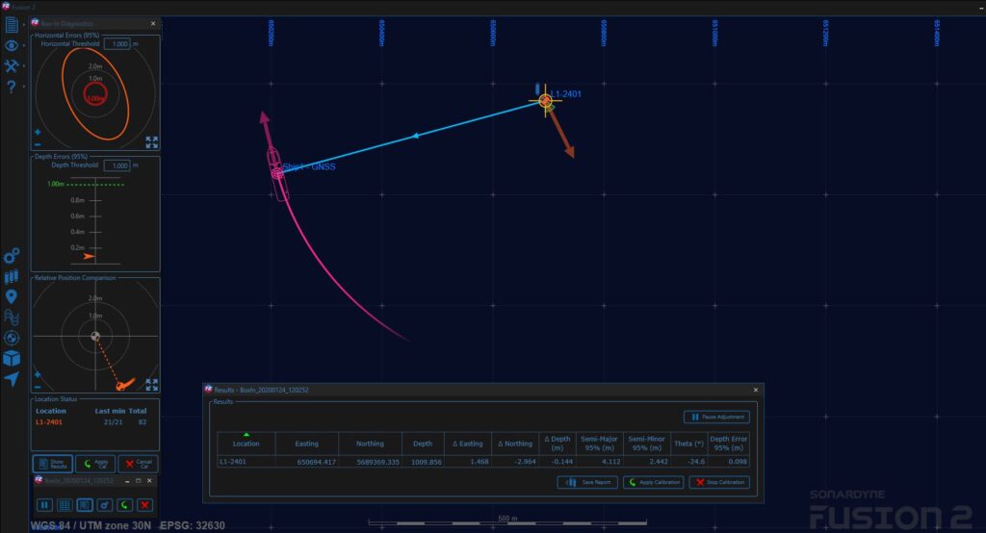Screen dimensions: 986x533
Task: Click the Show Results button
Action: pyautogui.click(x=52, y=464)
